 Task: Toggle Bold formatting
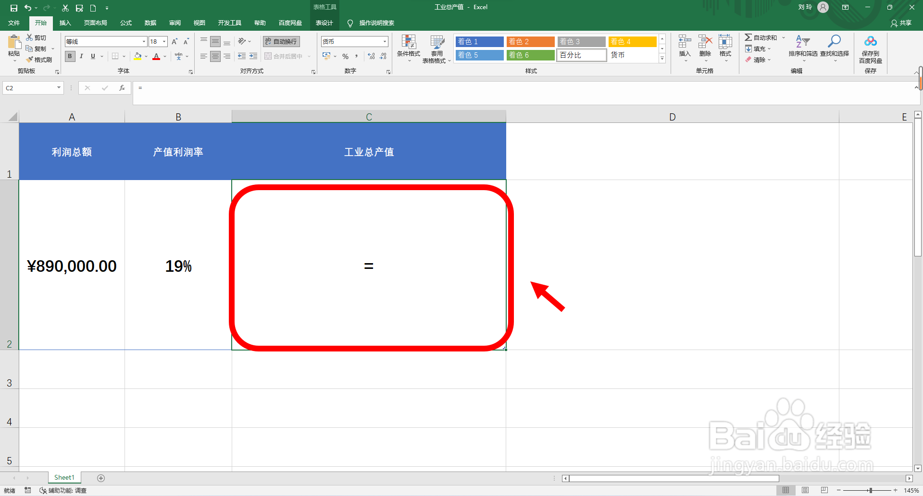(70, 56)
